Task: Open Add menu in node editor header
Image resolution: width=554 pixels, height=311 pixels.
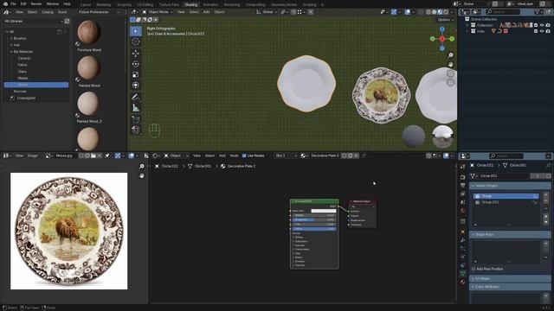Action: pyautogui.click(x=222, y=155)
